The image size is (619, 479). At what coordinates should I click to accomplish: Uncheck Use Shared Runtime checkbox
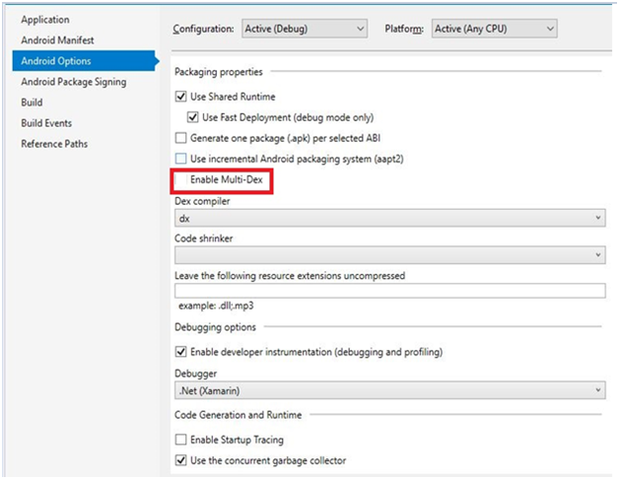pos(180,97)
